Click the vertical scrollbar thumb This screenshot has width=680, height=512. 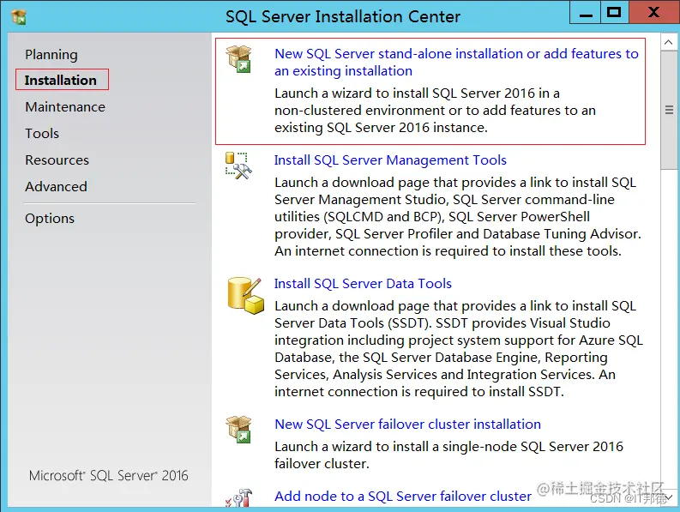tap(669, 110)
